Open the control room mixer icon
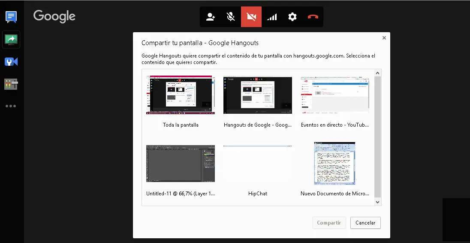Viewport: 470px width, 243px height. click(x=11, y=84)
